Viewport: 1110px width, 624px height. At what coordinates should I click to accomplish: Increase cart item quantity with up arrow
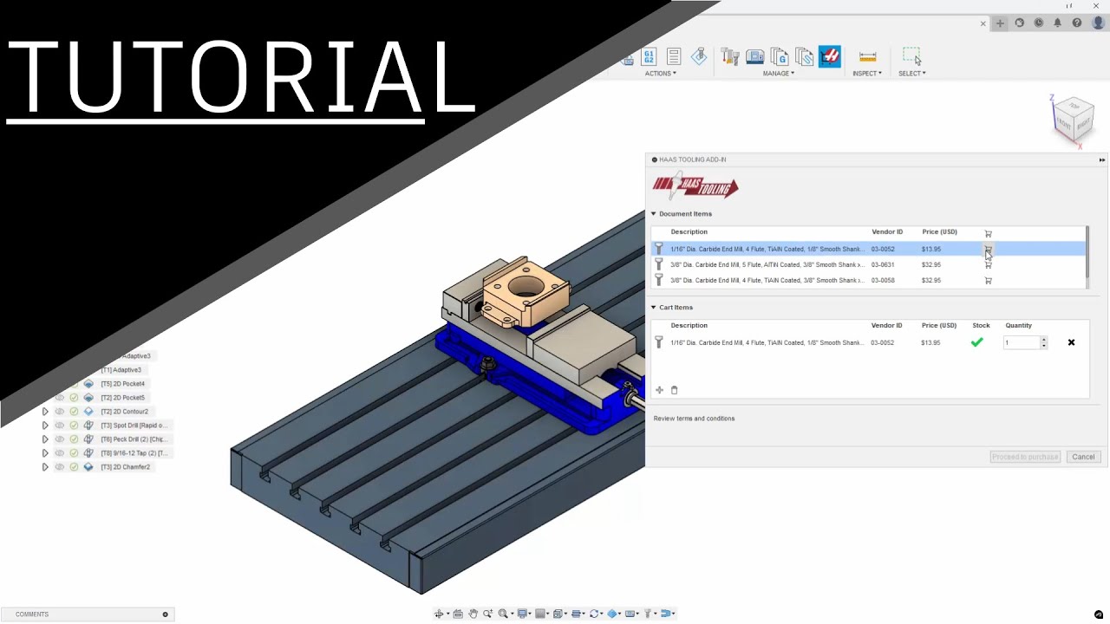[1044, 341]
